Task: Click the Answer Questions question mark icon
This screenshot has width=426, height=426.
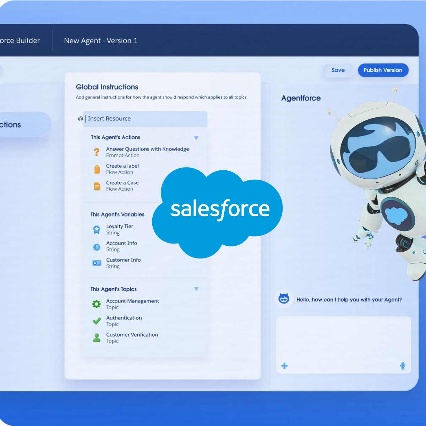Action: [x=97, y=152]
